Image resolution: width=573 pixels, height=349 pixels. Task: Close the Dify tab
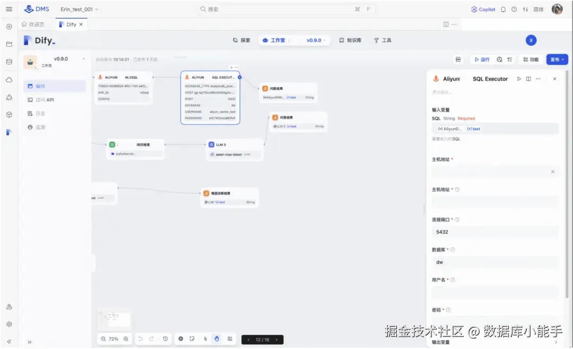(81, 24)
